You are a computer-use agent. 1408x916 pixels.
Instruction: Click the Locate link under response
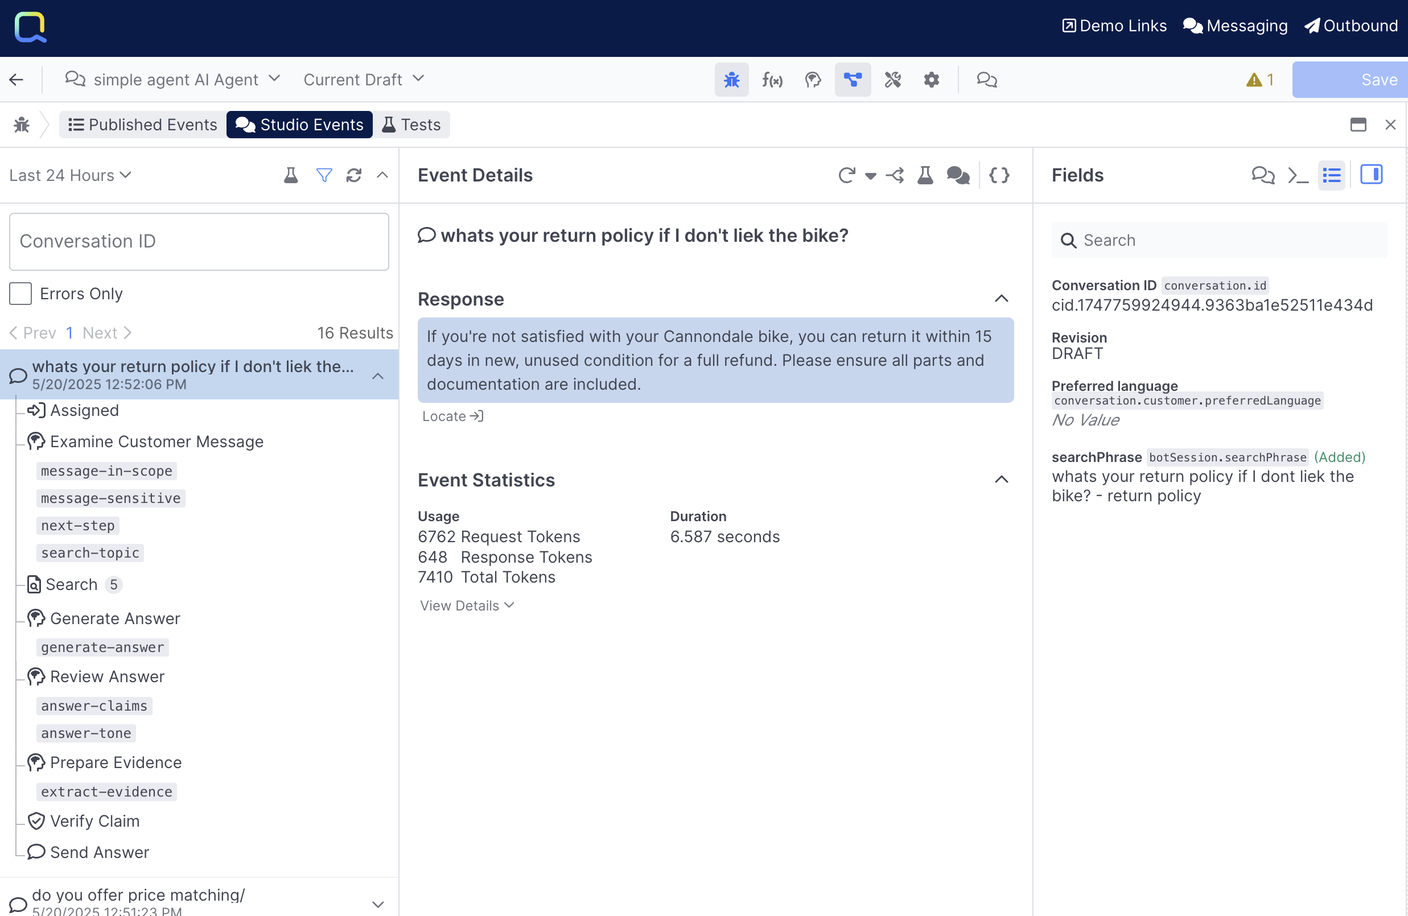[x=452, y=416]
